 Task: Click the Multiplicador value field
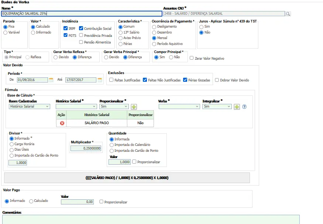(85, 148)
